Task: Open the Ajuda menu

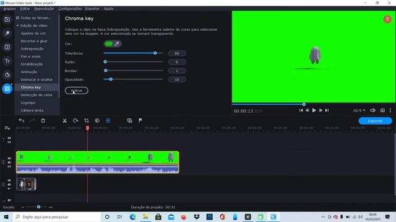Action: click(108, 9)
